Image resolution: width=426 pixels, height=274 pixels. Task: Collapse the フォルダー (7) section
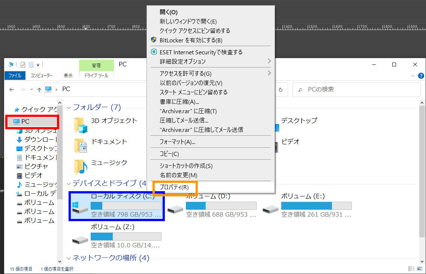click(69, 108)
